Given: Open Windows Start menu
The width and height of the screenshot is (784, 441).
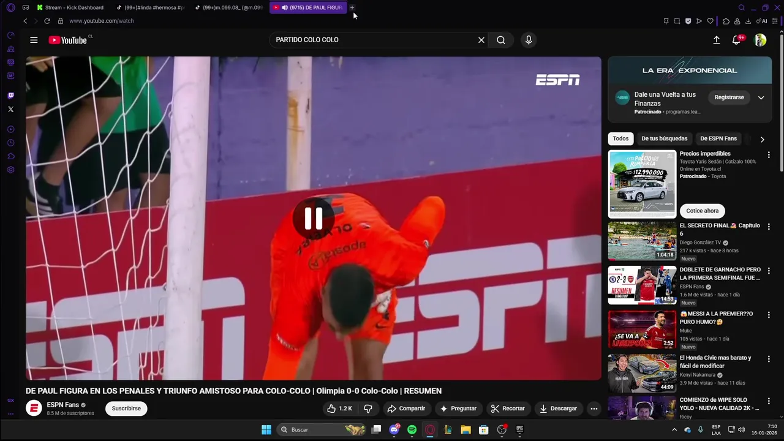Looking at the screenshot, I should coord(266,430).
